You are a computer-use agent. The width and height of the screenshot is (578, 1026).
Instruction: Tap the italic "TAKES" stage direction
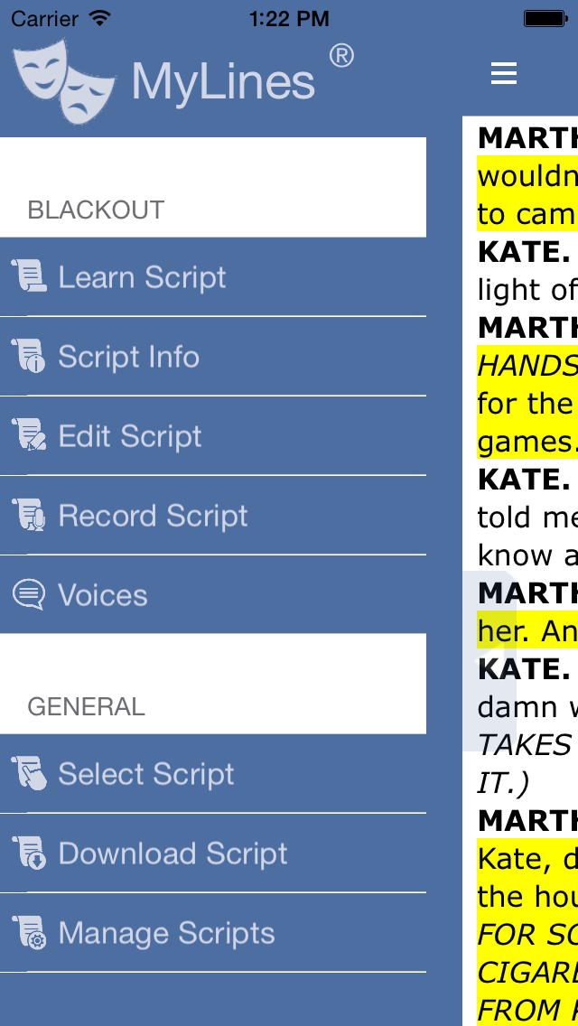tap(526, 744)
